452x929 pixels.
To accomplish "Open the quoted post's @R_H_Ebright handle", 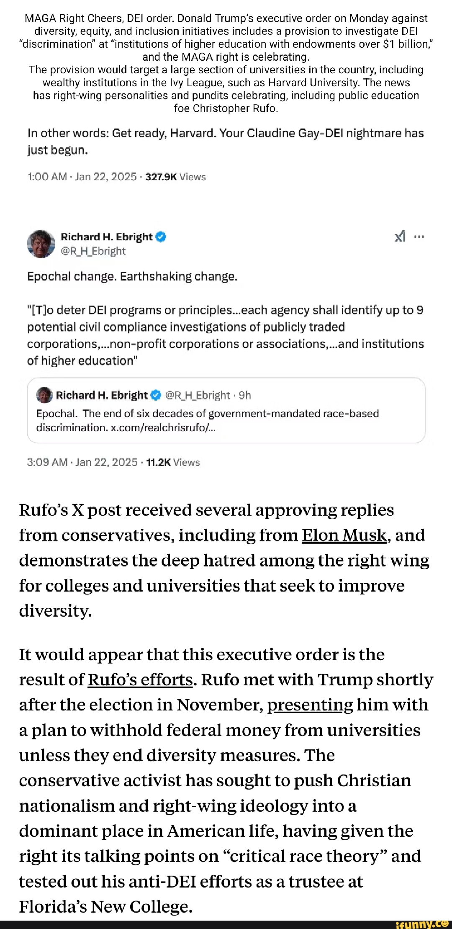I will point(198,395).
